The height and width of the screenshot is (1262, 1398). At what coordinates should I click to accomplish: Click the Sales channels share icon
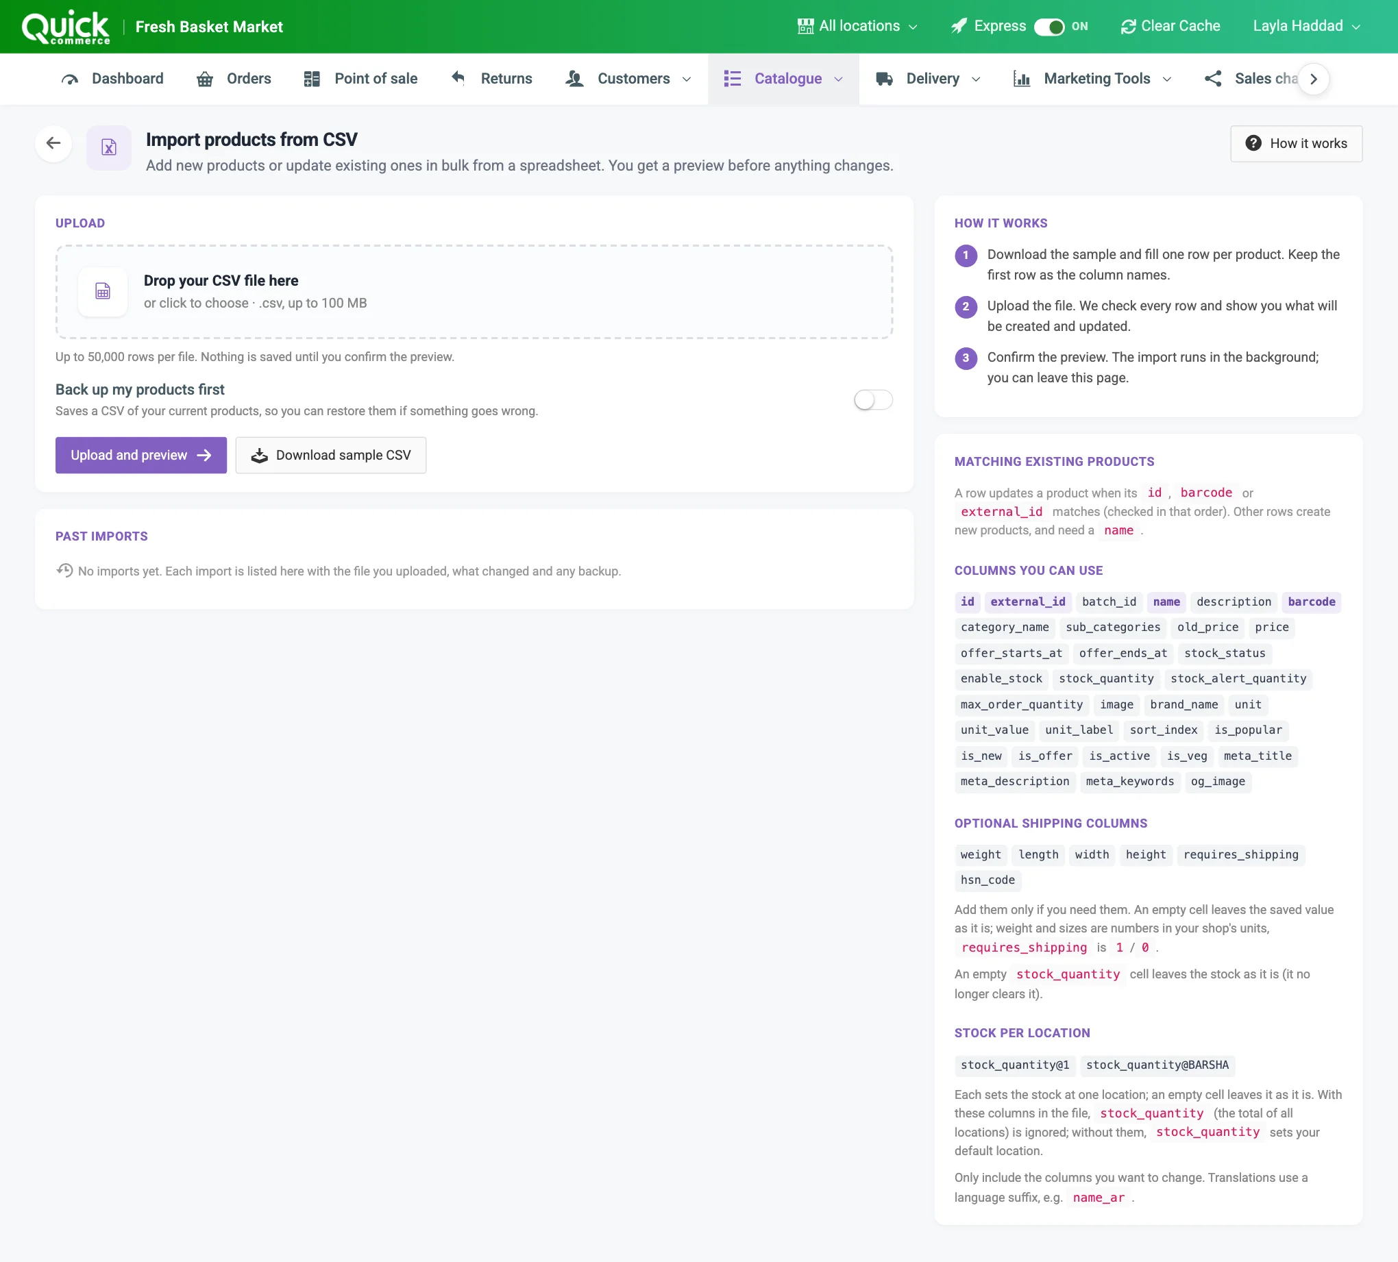pos(1213,79)
